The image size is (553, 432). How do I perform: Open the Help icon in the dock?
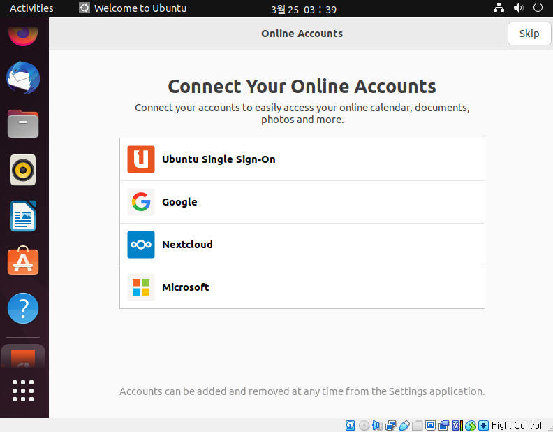(23, 308)
